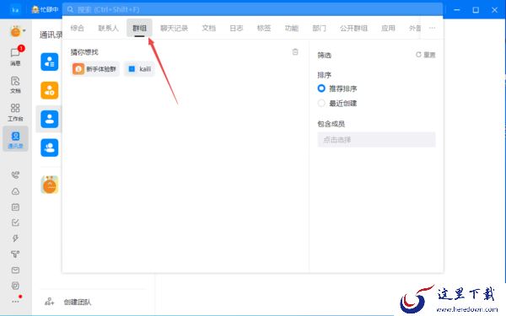Click the 排序 label text
The image size is (506, 316).
coord(325,75)
